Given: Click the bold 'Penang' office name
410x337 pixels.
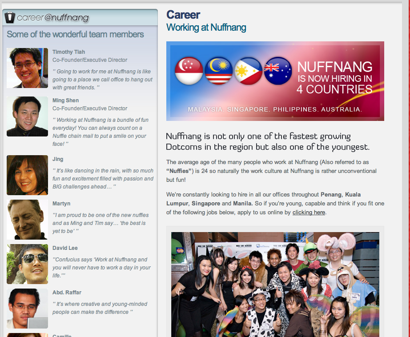Looking at the screenshot, I should tap(331, 195).
